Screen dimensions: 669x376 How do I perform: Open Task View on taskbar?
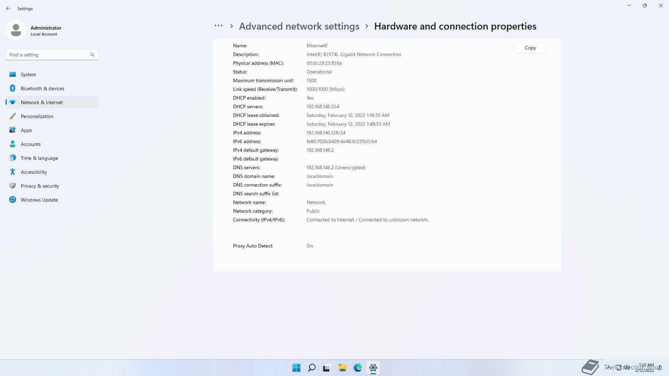pos(327,368)
